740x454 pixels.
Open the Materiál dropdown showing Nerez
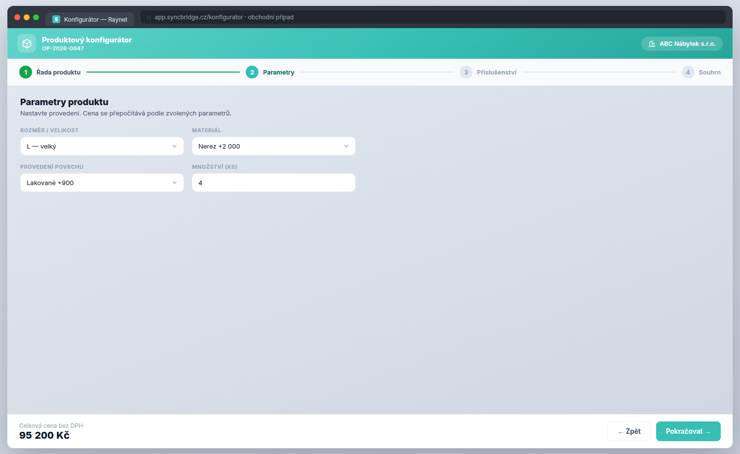click(x=273, y=146)
